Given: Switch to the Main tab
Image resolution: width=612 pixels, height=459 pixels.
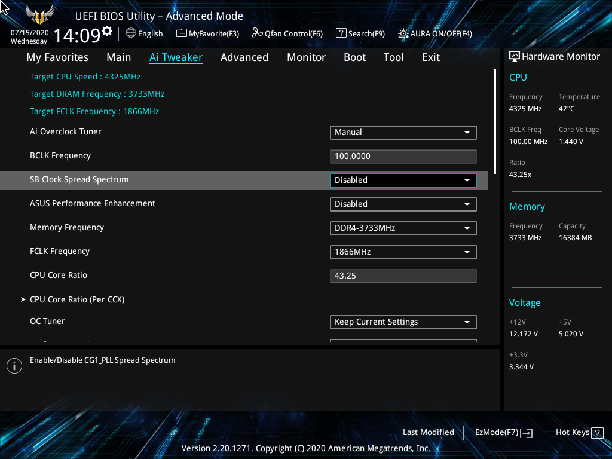Looking at the screenshot, I should point(119,57).
